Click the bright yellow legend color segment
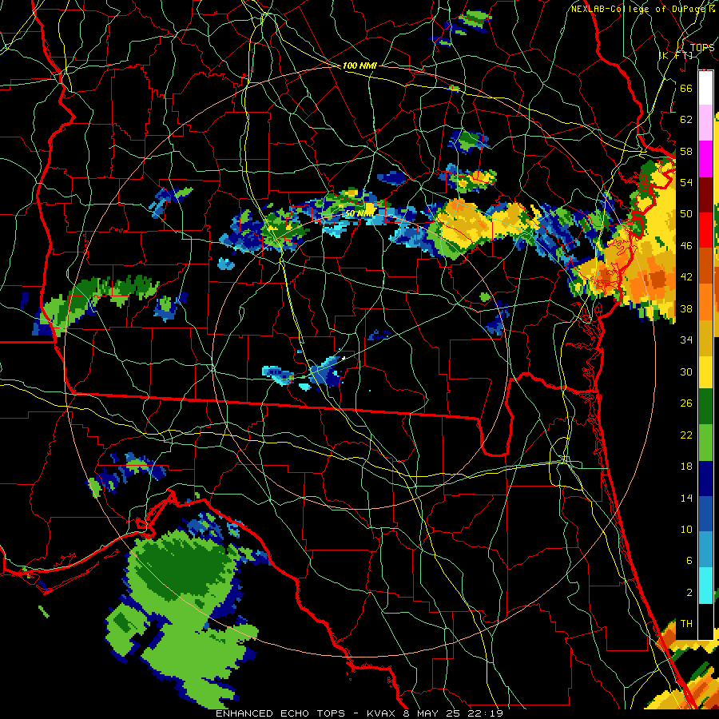The height and width of the screenshot is (719, 719). click(x=705, y=371)
